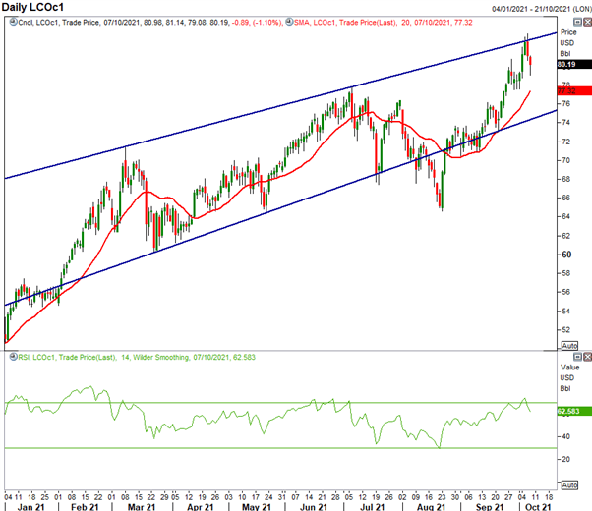592x511 pixels.
Task: Click Auto button on RSI axis
Action: tap(569, 485)
